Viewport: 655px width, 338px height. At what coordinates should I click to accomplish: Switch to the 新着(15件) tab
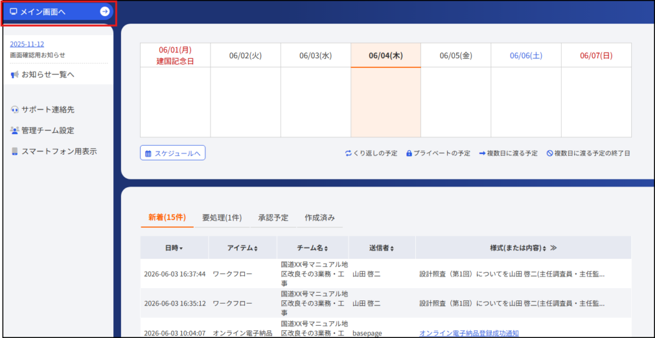coord(167,217)
